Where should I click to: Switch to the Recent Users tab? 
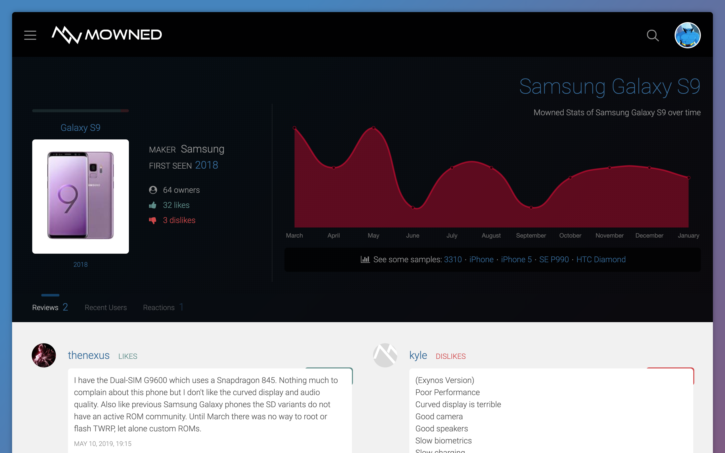pyautogui.click(x=105, y=307)
